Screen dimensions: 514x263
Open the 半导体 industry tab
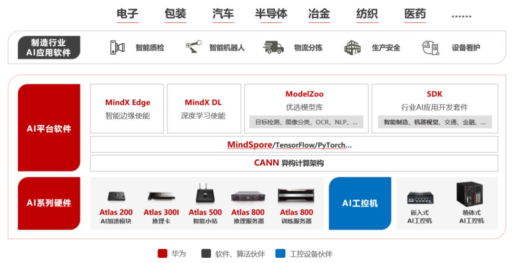[x=271, y=14]
